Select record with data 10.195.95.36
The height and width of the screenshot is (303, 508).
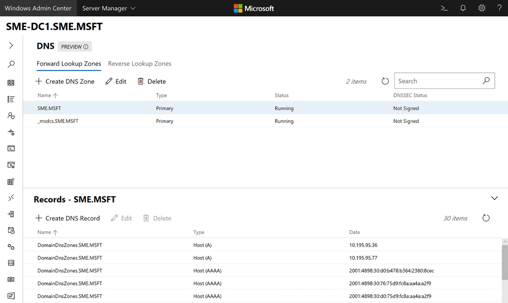(262, 245)
